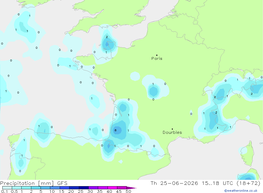Click the Paris city label

[157, 58]
